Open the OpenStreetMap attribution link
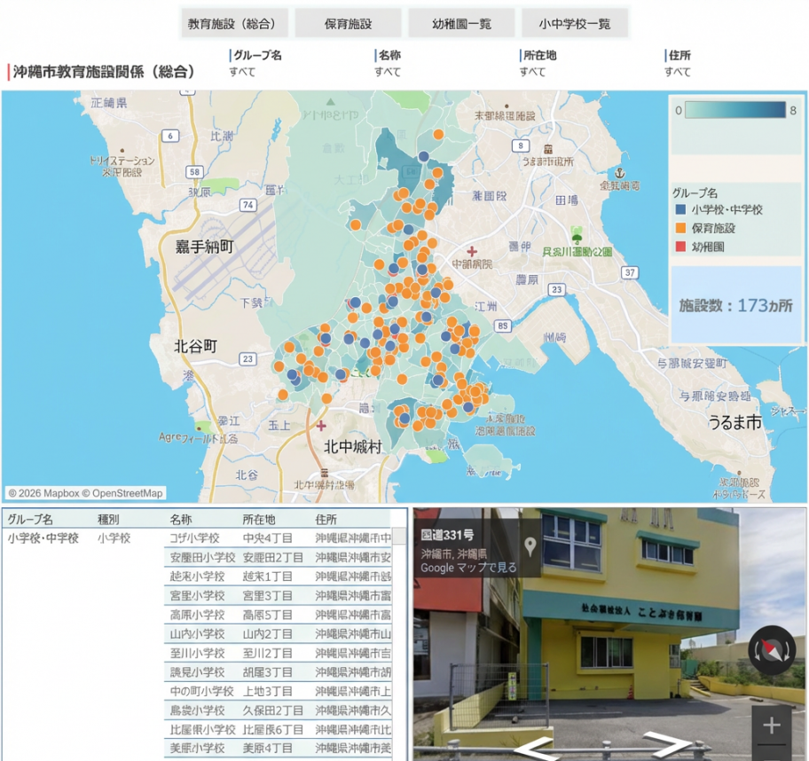The height and width of the screenshot is (761, 809). coord(128,493)
